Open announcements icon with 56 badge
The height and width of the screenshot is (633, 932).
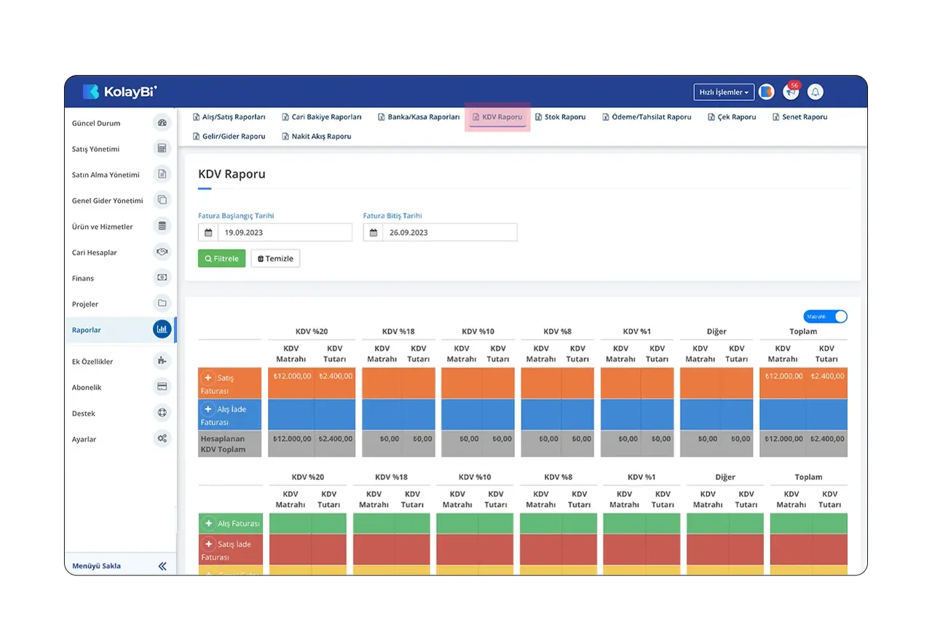coord(791,92)
